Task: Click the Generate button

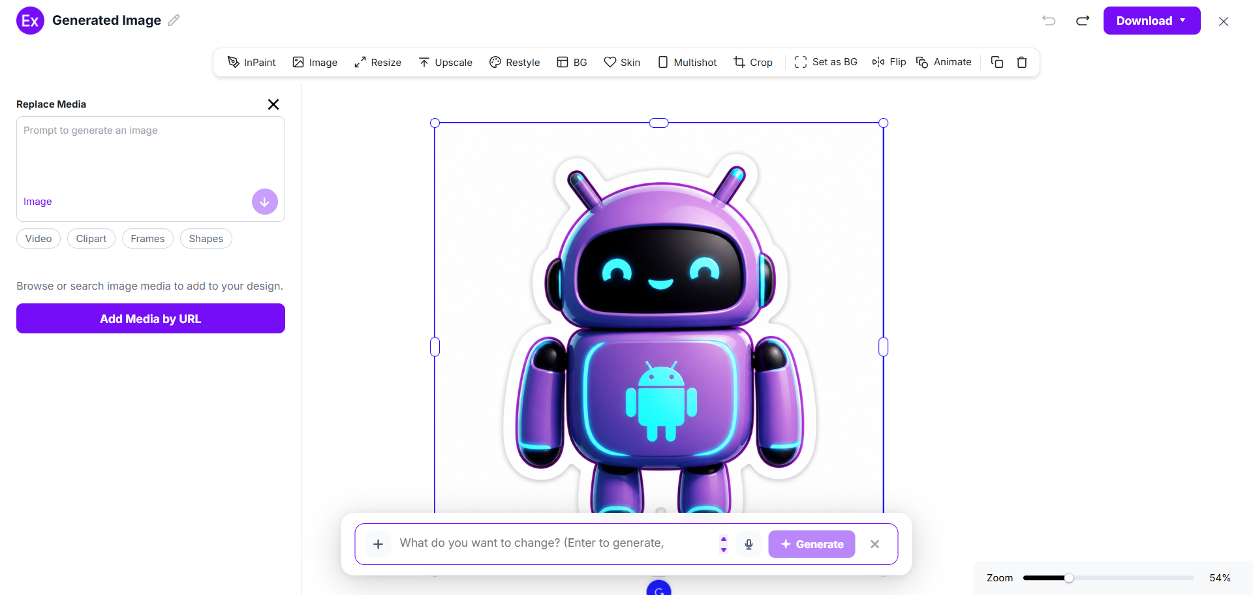Action: coord(812,544)
